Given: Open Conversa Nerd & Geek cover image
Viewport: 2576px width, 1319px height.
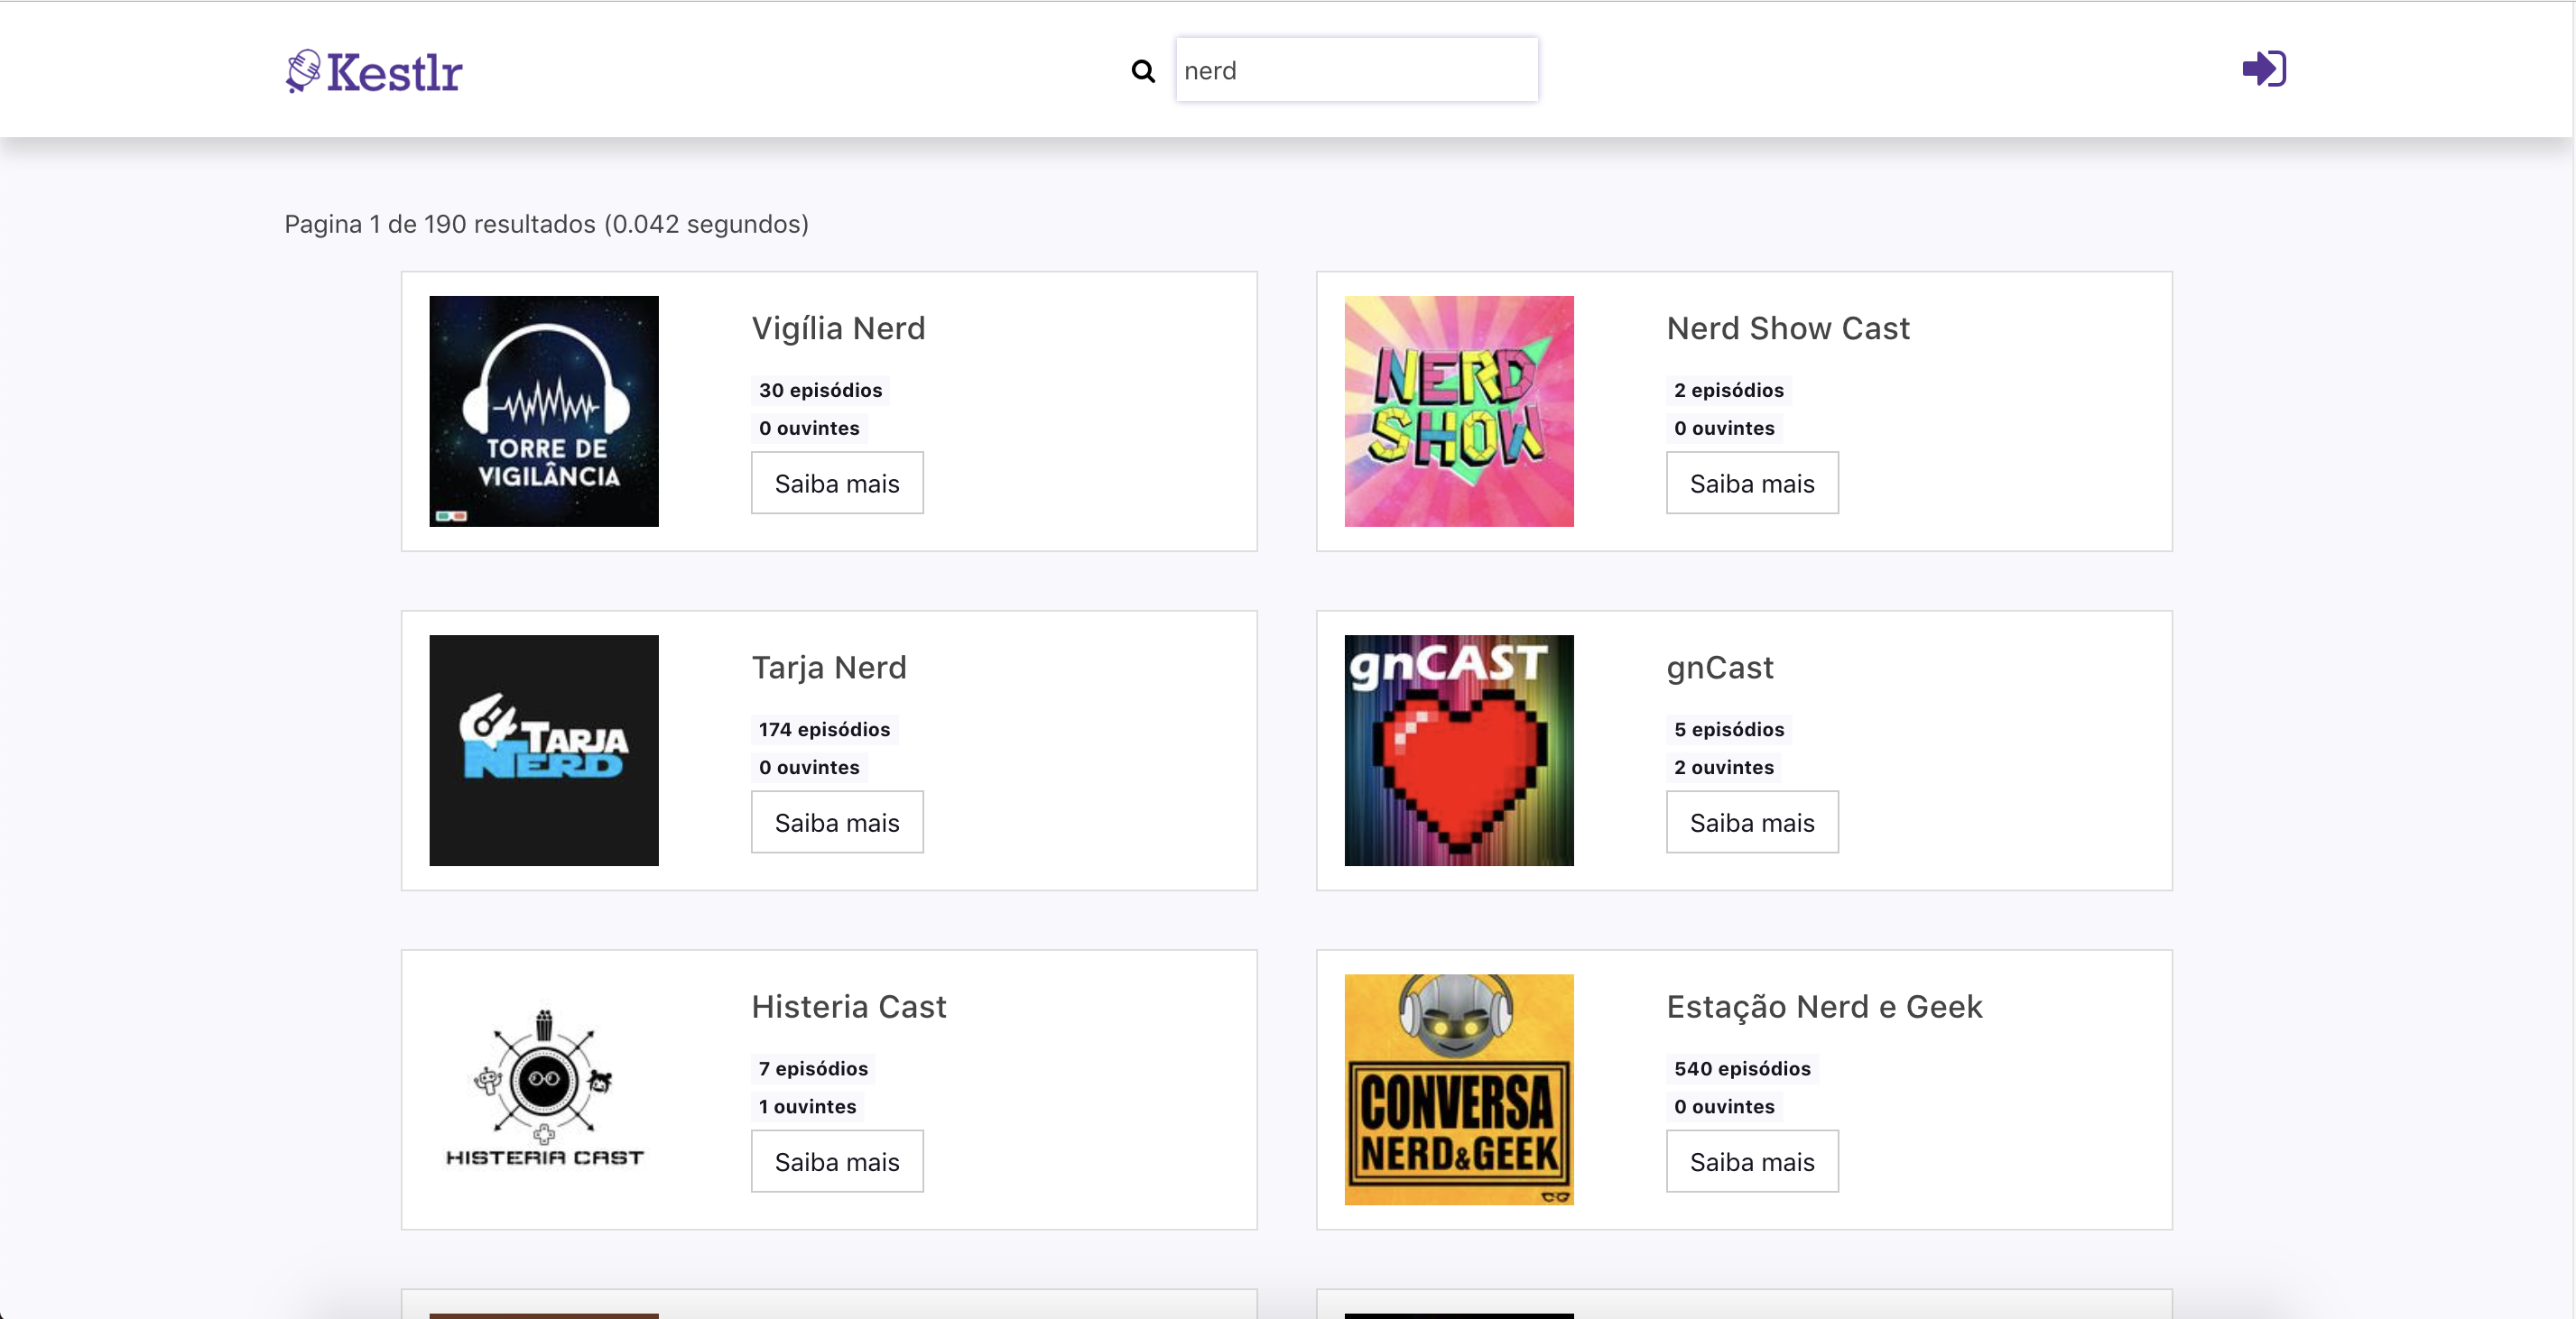Looking at the screenshot, I should pyautogui.click(x=1459, y=1089).
